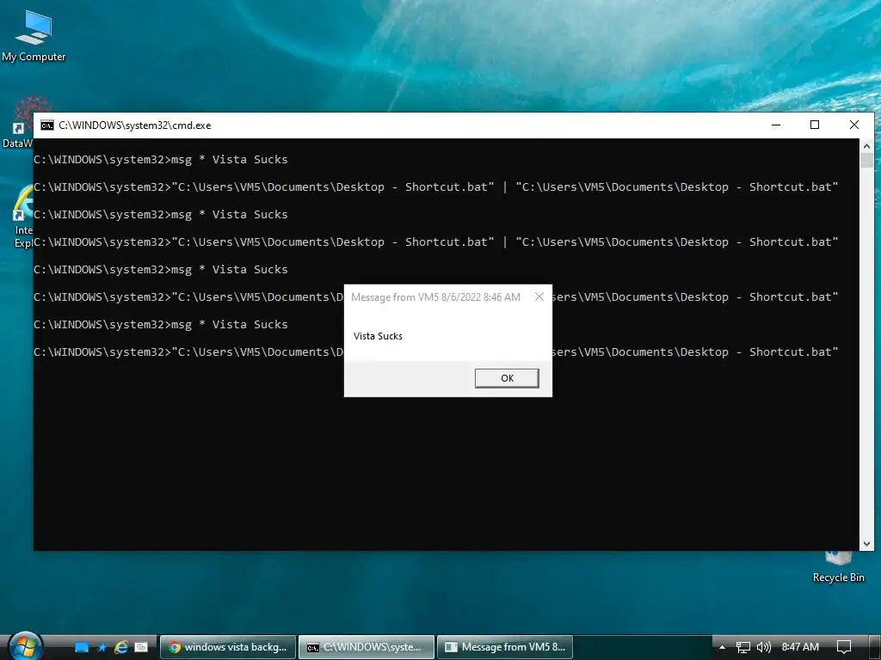This screenshot has width=881, height=660.
Task: Click the 8:47 AM clock
Action: [x=800, y=647]
